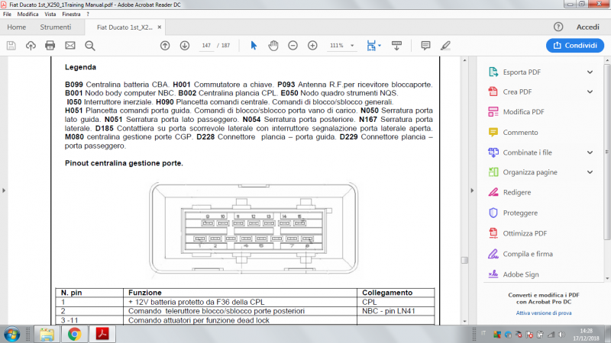This screenshot has height=343, width=611.
Task: Expand the Organizza pagine chevron
Action: (x=590, y=172)
